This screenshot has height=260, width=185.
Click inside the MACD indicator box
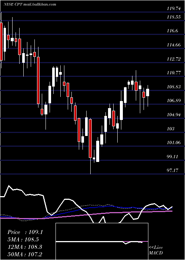[102, 241]
